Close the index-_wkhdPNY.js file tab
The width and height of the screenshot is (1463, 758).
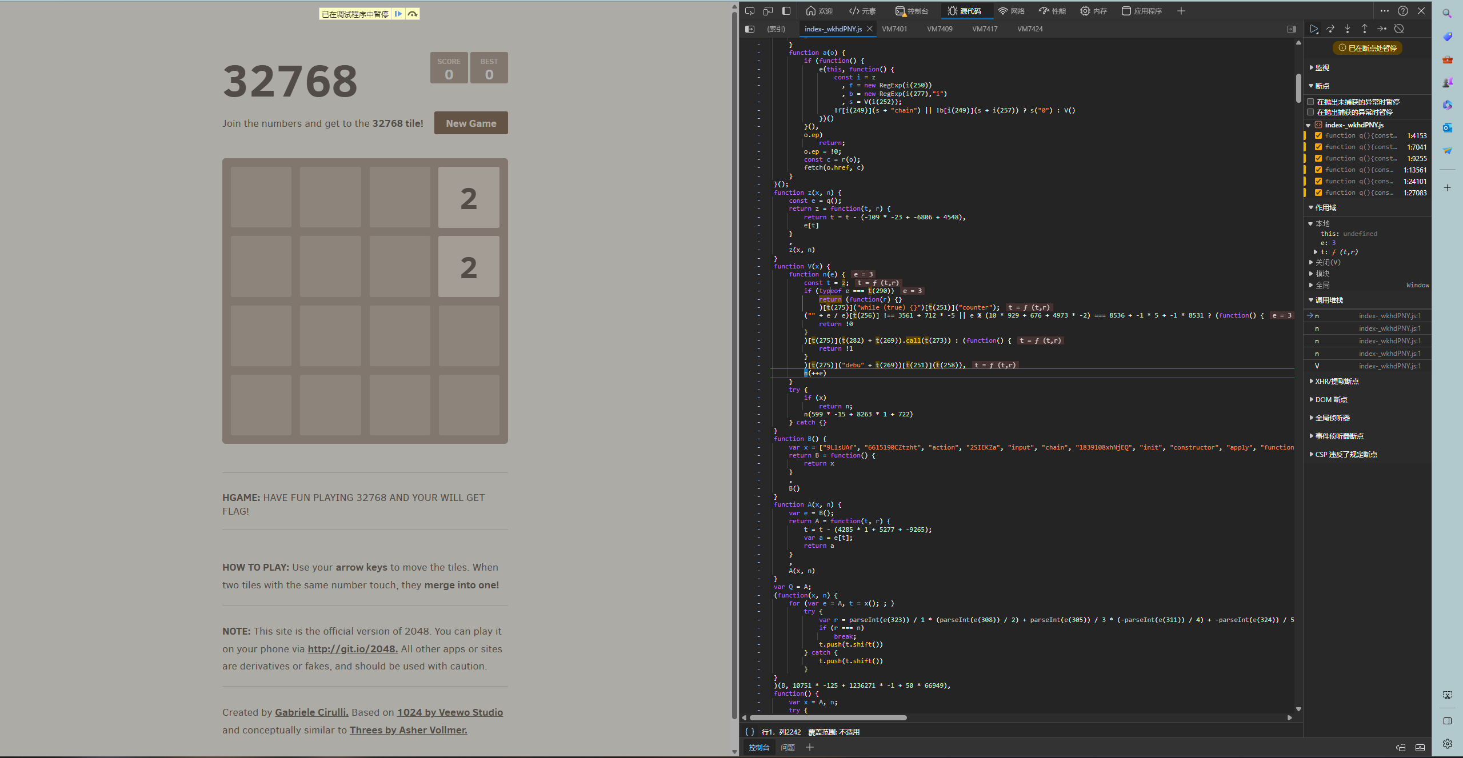click(x=870, y=29)
